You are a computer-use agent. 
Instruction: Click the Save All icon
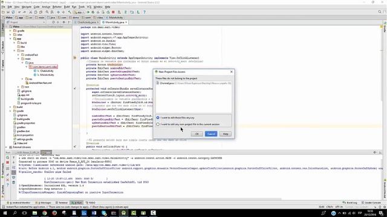tap(8, 12)
